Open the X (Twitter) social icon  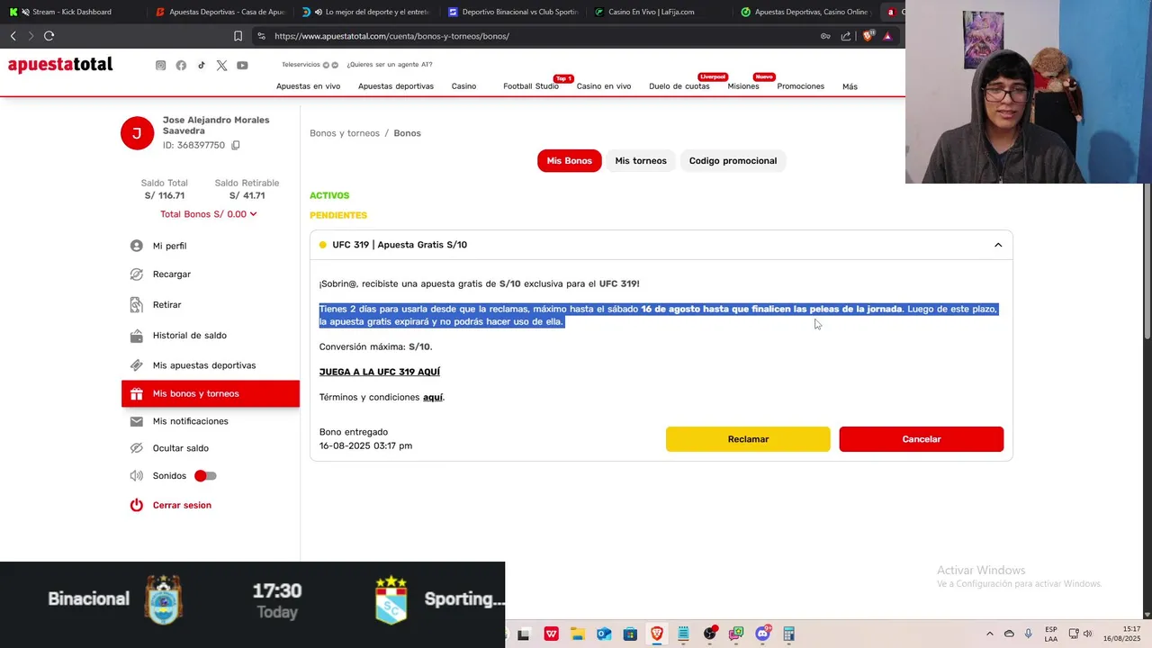point(221,65)
